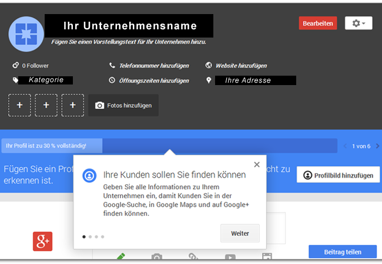This screenshot has height=264, width=382.
Task: Add a Vorstellungstext for the company
Action: click(128, 42)
